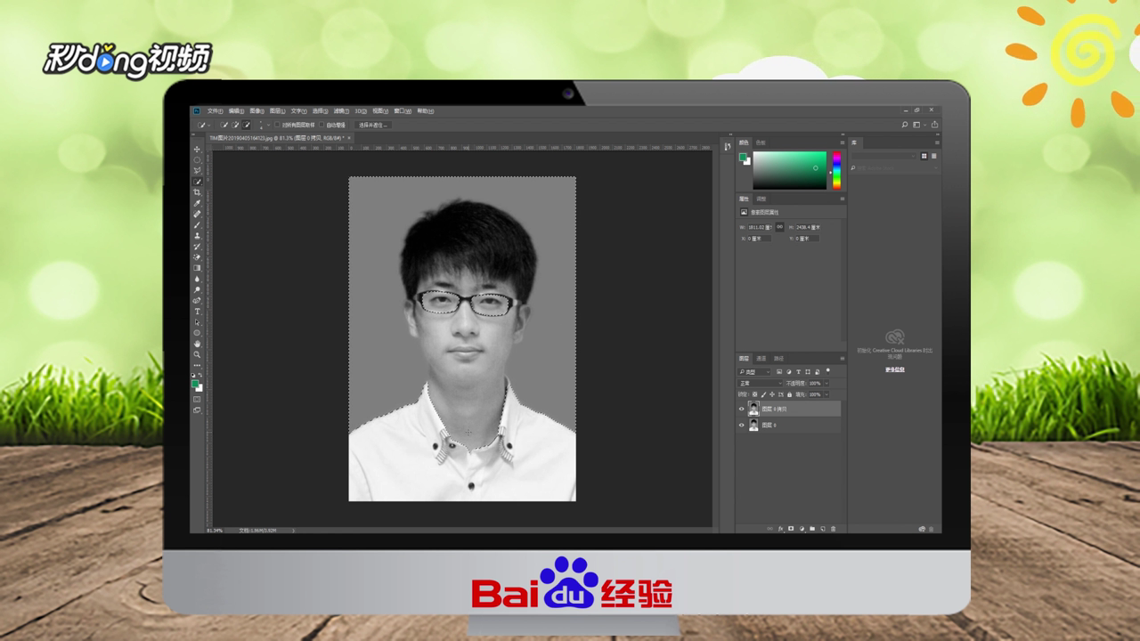This screenshot has height=641, width=1140.
Task: Open the layer filter type dropdown
Action: (753, 370)
